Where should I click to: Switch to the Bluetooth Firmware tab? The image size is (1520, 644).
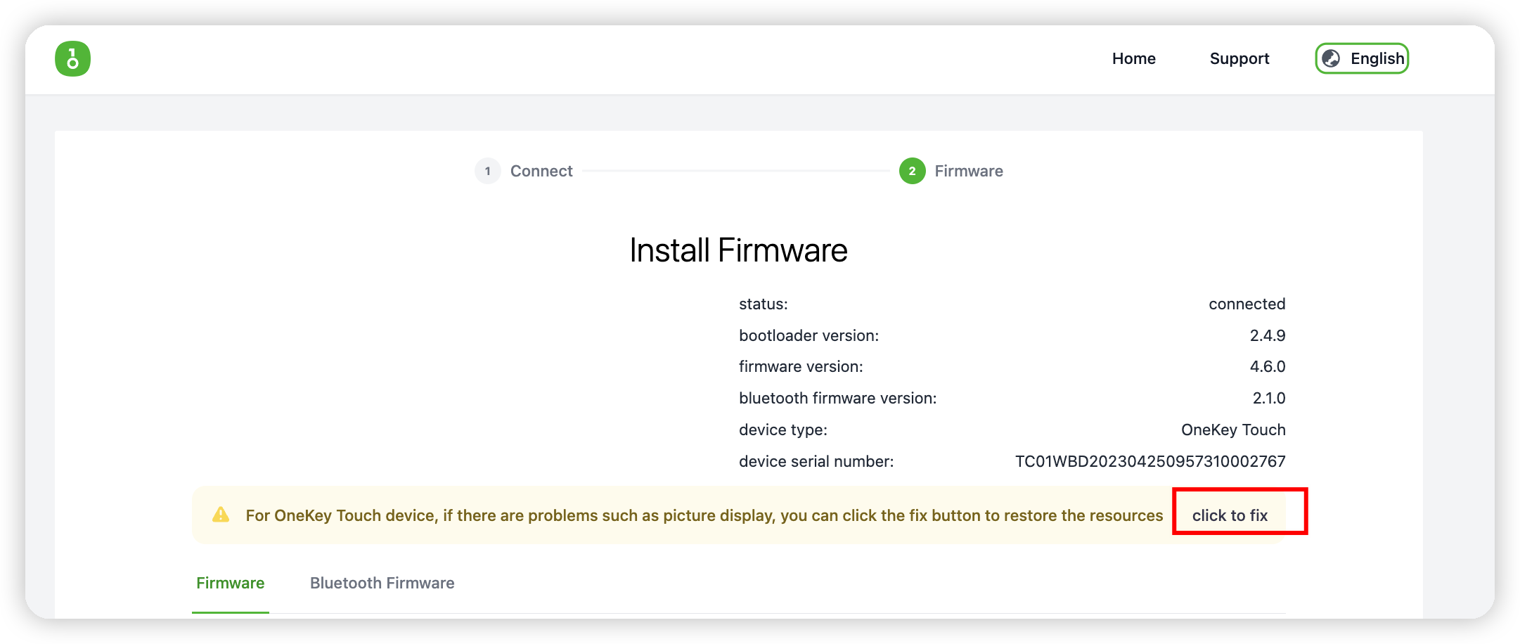click(382, 583)
